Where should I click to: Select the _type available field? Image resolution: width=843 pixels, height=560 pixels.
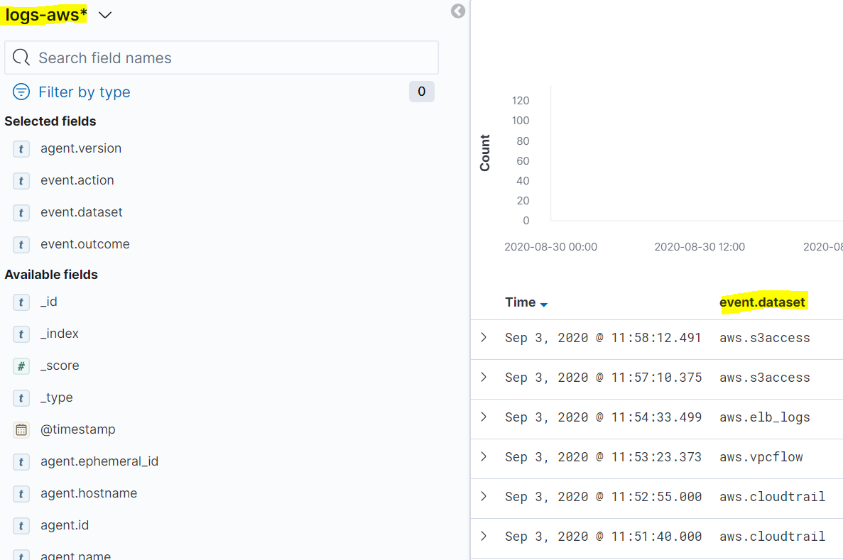pos(56,397)
